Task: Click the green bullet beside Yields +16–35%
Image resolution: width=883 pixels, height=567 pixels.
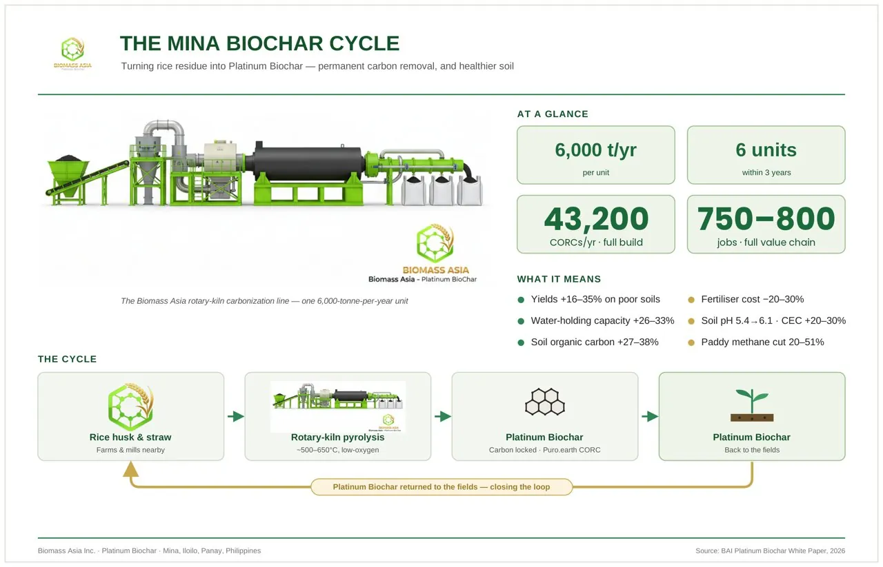Action: click(521, 300)
